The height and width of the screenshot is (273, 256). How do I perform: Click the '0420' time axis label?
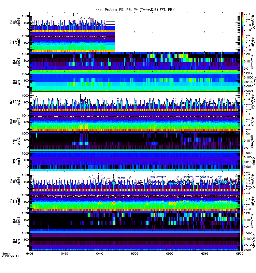click(65, 254)
